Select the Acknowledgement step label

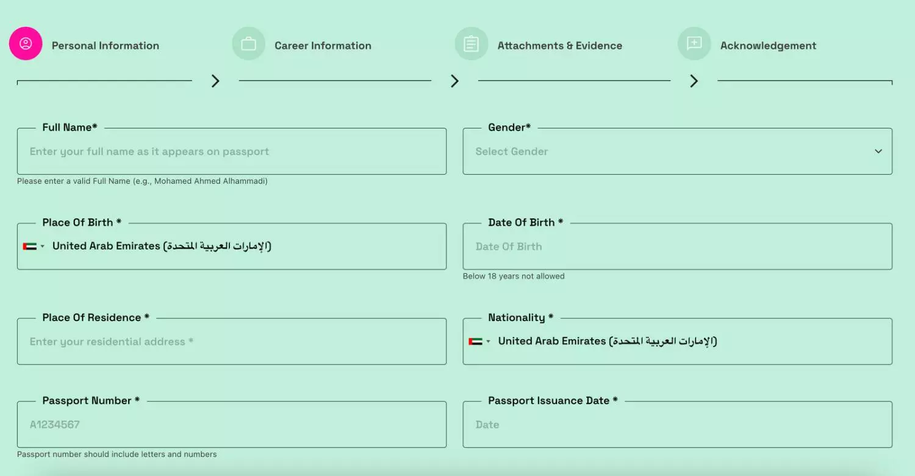pos(768,46)
